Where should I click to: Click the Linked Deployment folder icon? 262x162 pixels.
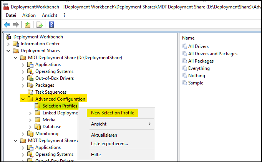(x=37, y=113)
